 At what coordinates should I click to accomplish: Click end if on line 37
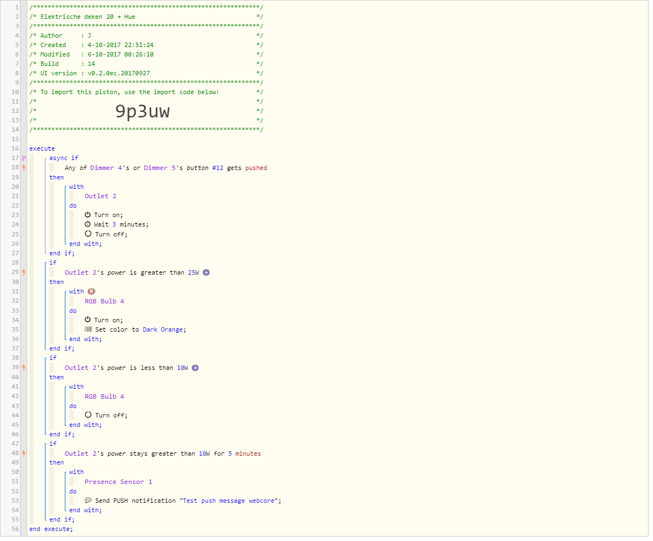[x=62, y=348]
